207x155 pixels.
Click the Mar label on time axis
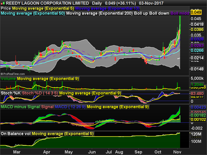click(x=17, y=152)
